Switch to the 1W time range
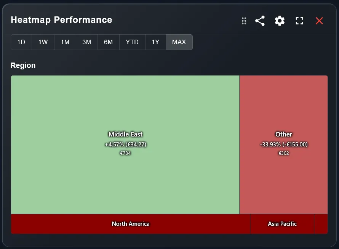Viewport: 339px width, 249px height. (x=43, y=42)
